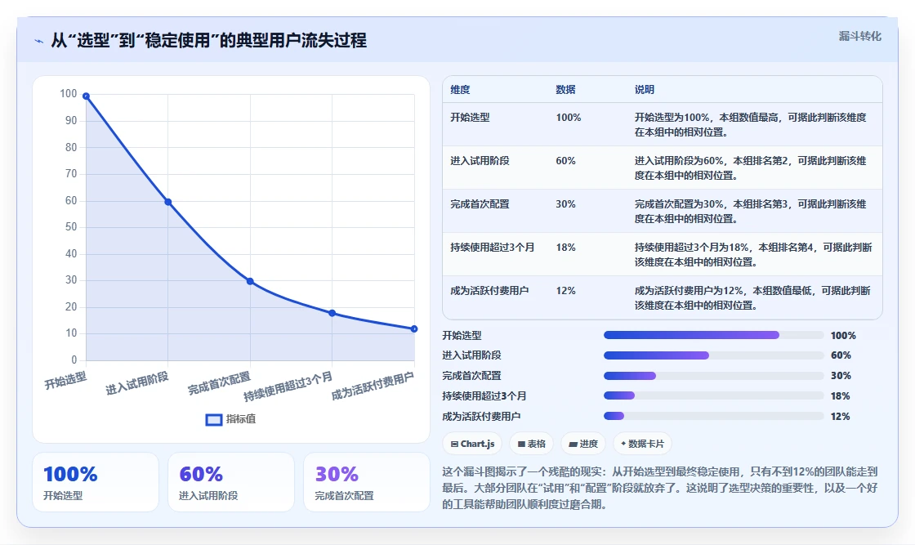Viewport: 915px width, 545px height.
Task: Click the paragraph starting 这个漏斗图揭示了
Action: [660, 488]
